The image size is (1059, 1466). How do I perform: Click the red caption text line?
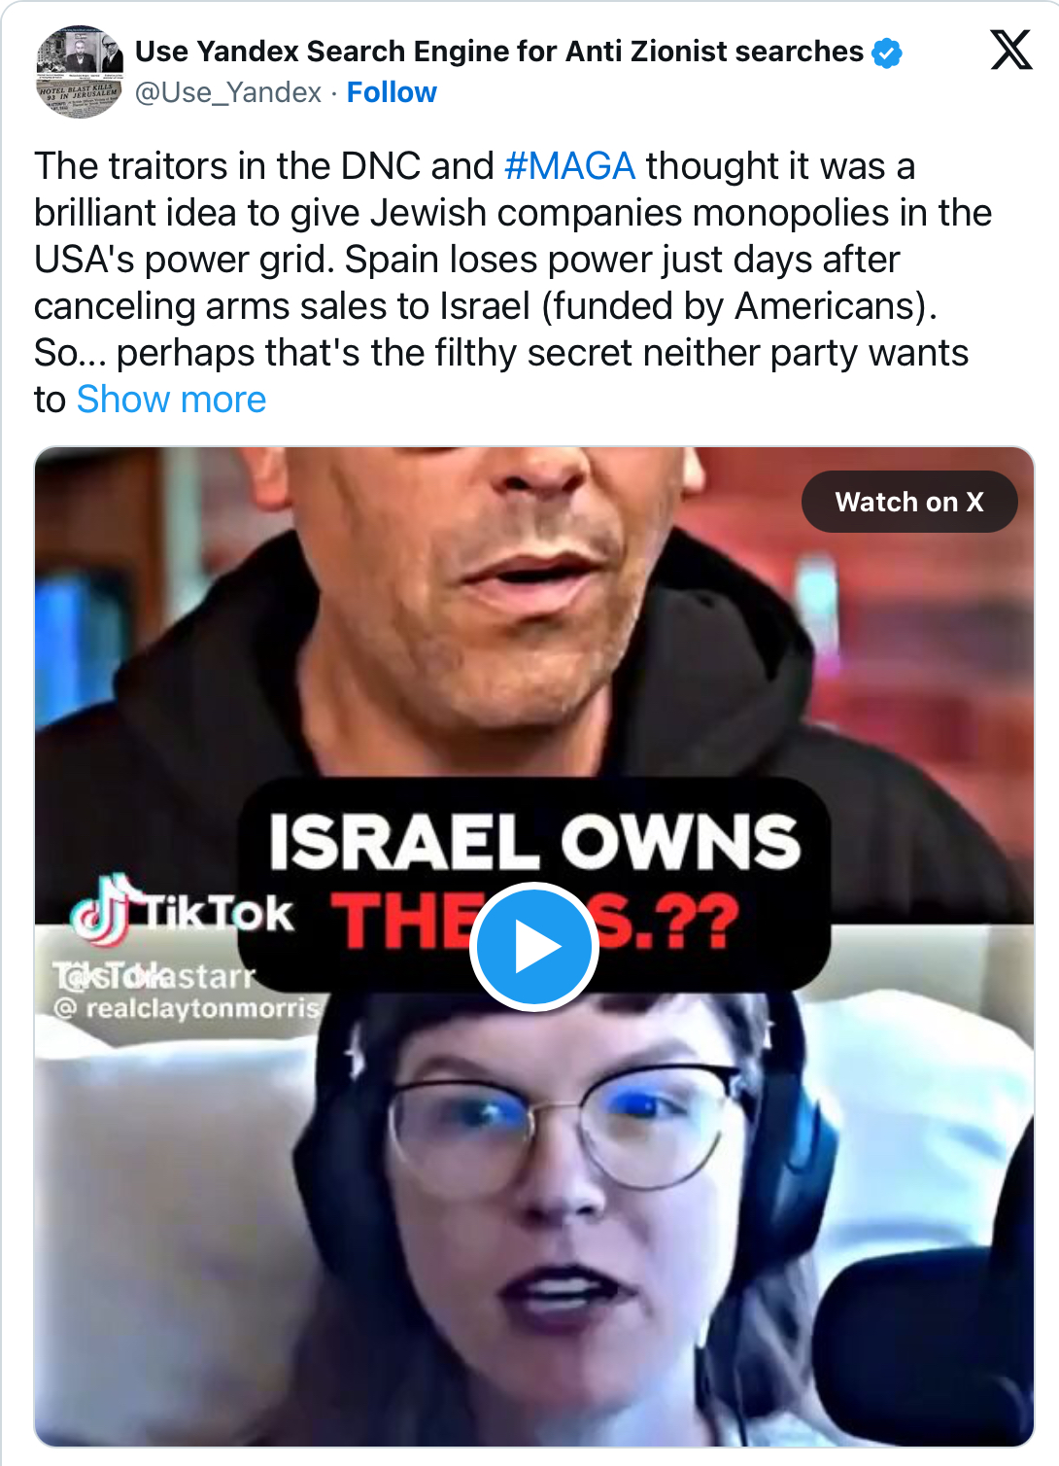(535, 922)
